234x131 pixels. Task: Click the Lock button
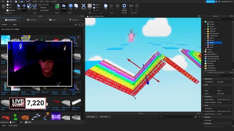pos(96,7)
